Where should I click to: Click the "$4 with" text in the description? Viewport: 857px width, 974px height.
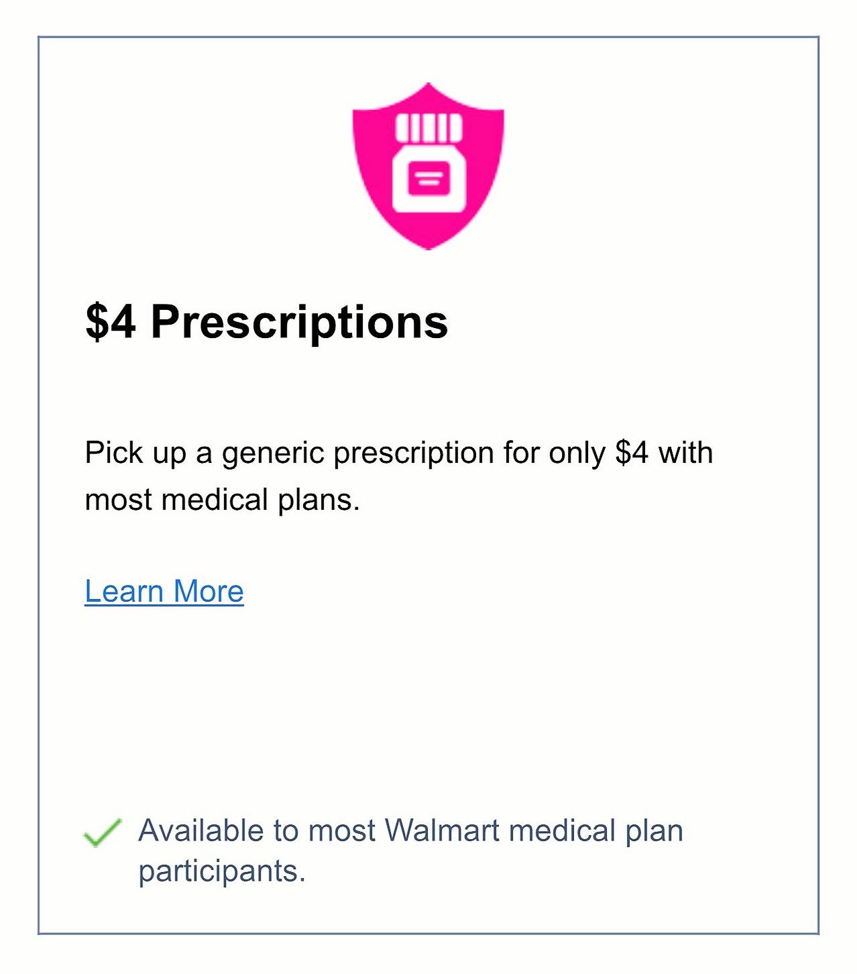click(664, 453)
